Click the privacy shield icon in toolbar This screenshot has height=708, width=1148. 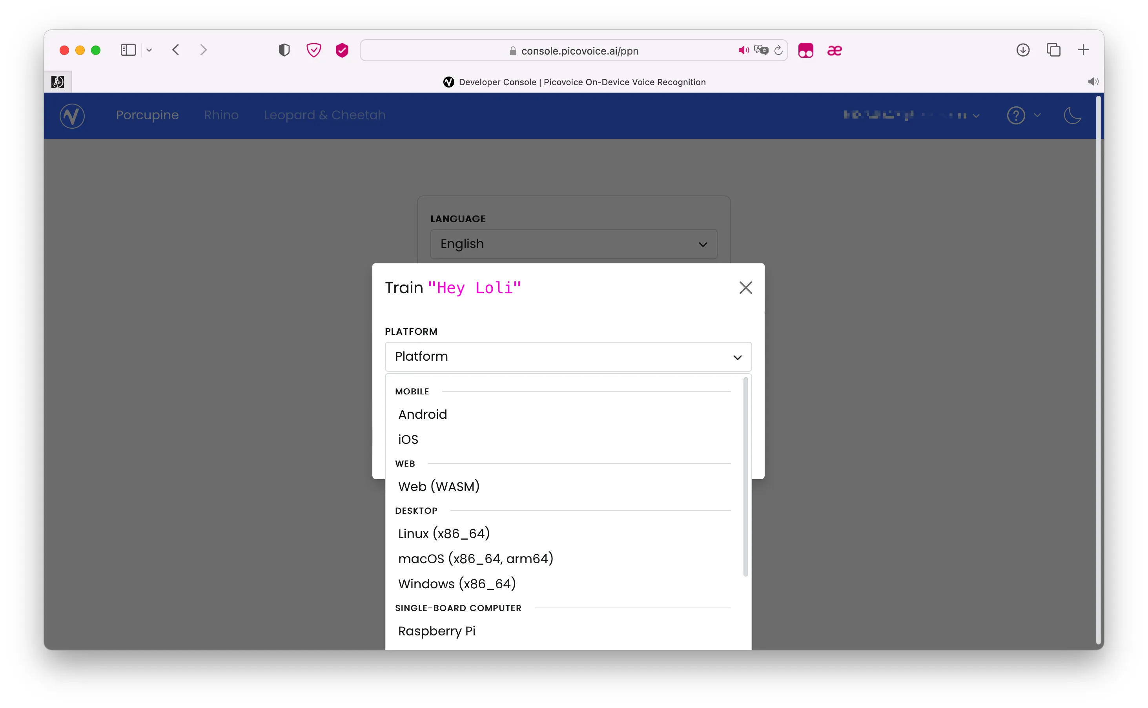point(284,50)
